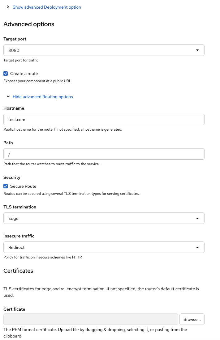Open the Show advanced Deployment option link
The width and height of the screenshot is (220, 340).
click(47, 7)
